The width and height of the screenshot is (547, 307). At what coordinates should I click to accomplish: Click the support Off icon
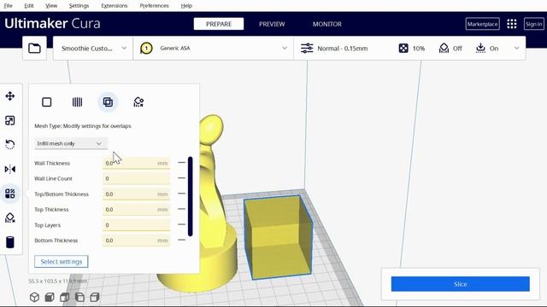pyautogui.click(x=444, y=48)
